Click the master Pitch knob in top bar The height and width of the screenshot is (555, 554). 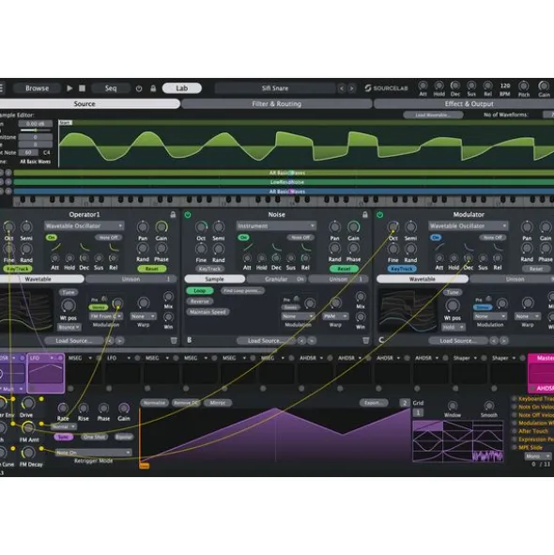[x=524, y=85]
